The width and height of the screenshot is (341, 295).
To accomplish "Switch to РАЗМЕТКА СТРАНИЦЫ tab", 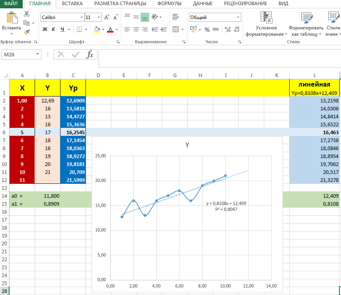I will 120,4.
